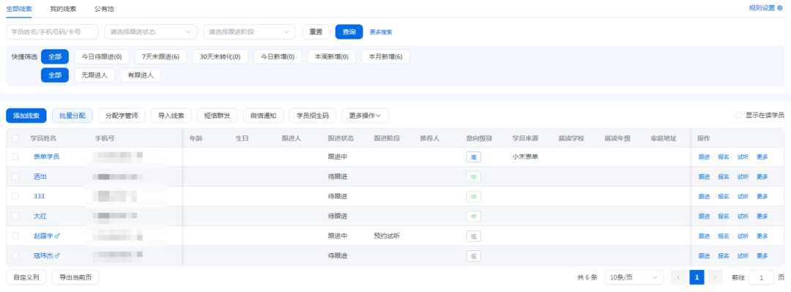Click the 导出当前页 button
Screen dimensions: 791x292
75,277
